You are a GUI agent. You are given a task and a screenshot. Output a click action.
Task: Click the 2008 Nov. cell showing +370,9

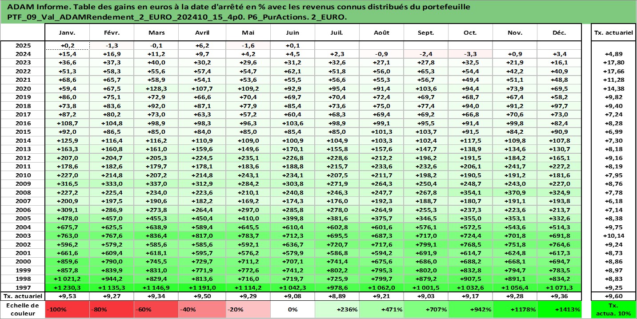pos(515,192)
